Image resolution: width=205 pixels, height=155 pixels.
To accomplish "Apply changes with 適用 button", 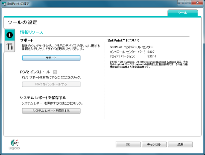I will [x=180, y=144].
